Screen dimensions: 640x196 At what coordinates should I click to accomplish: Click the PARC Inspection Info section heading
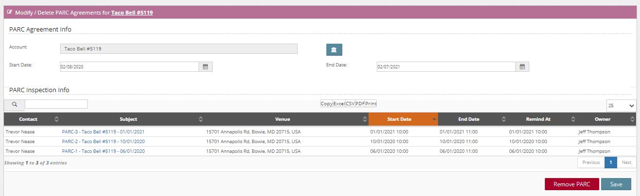point(39,90)
